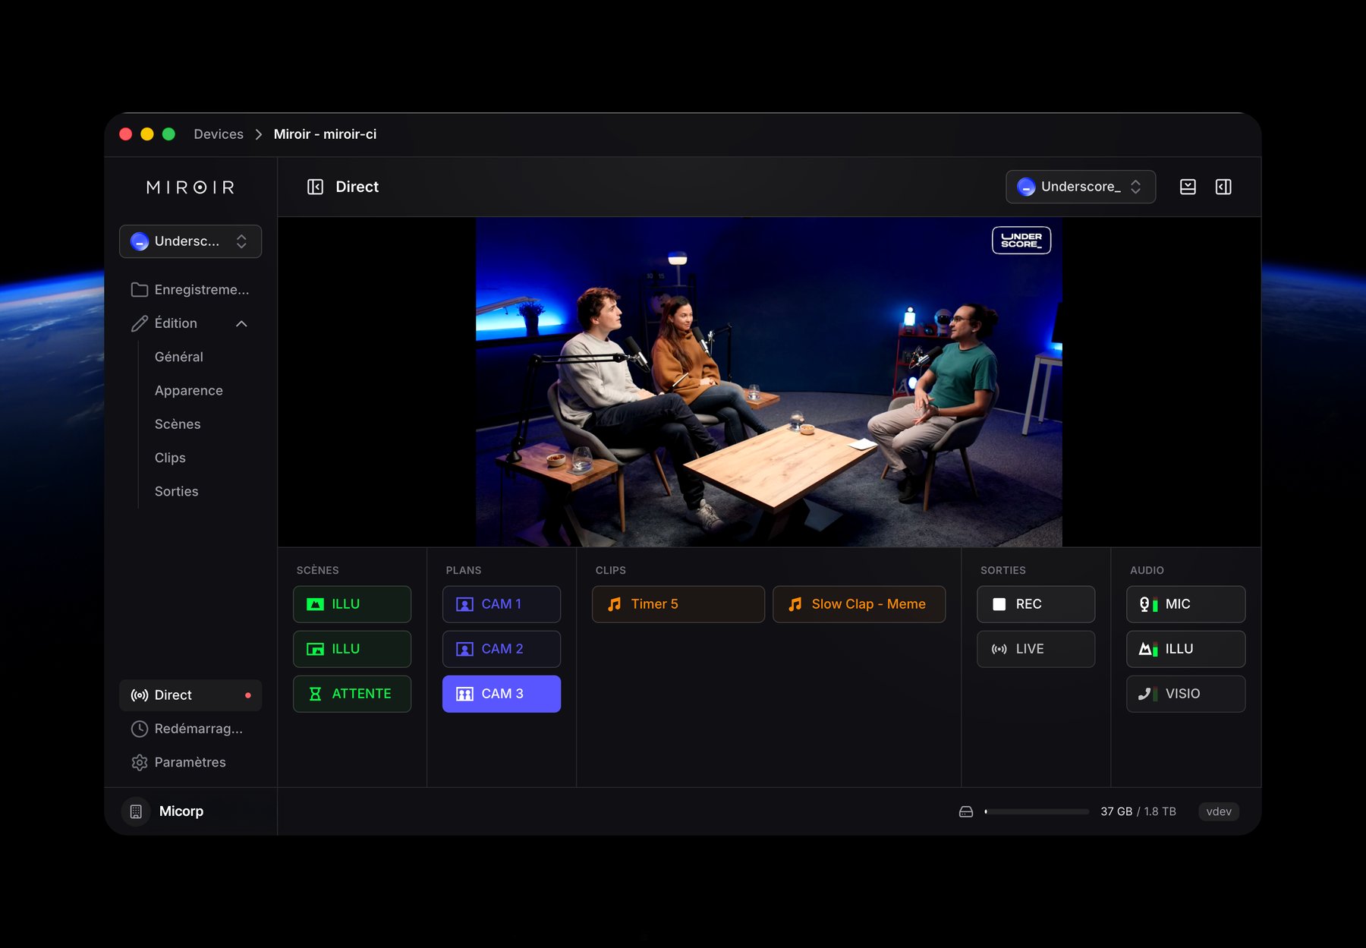Open the Underscore_ workspace dropdown in the top bar
This screenshot has width=1366, height=948.
1080,187
